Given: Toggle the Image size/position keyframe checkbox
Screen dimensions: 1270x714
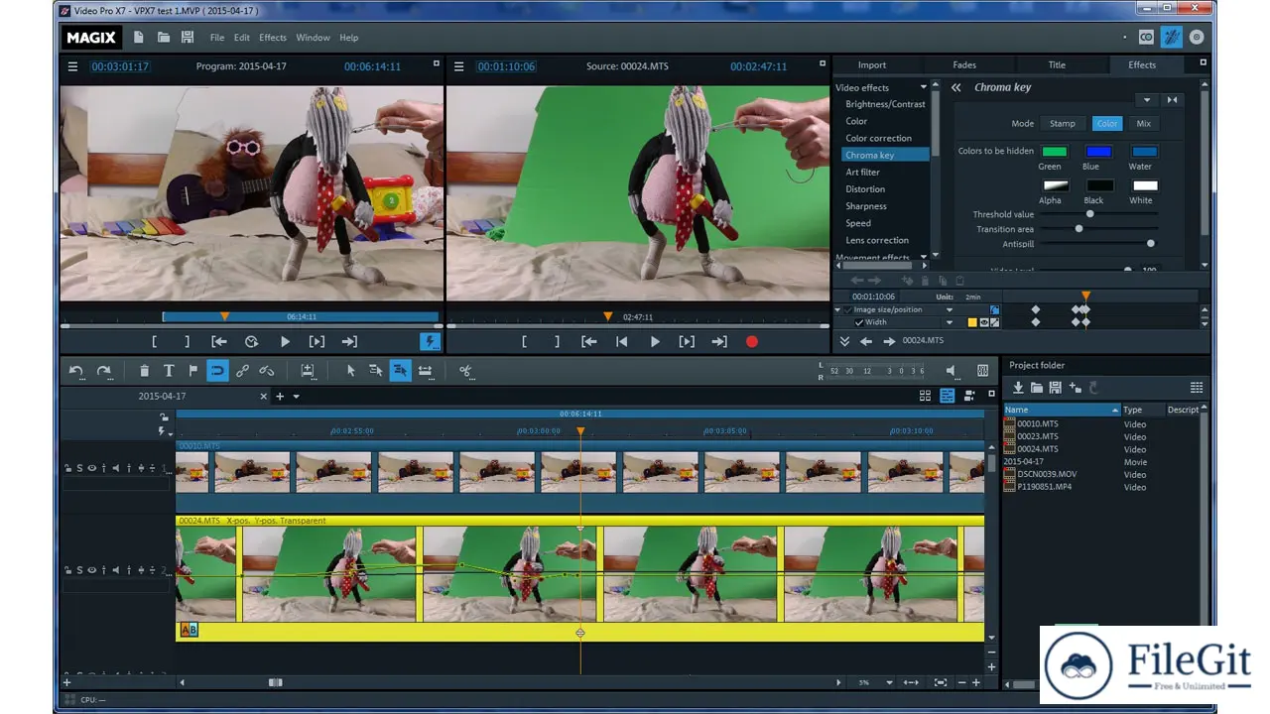Looking at the screenshot, I should (848, 310).
